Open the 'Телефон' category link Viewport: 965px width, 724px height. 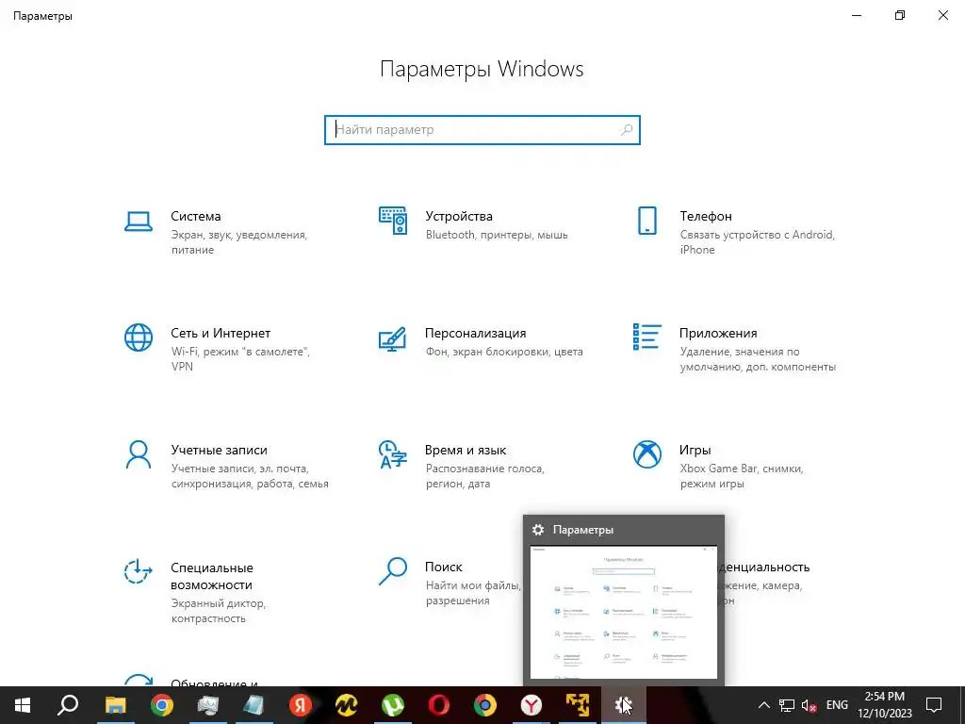(706, 216)
